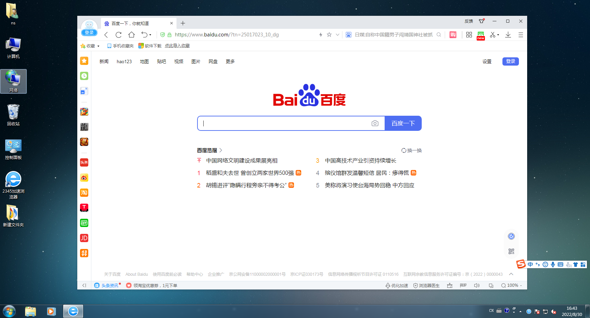The image size is (590, 318).
Task: Open the iQIYI sidebar icon
Action: point(84,223)
